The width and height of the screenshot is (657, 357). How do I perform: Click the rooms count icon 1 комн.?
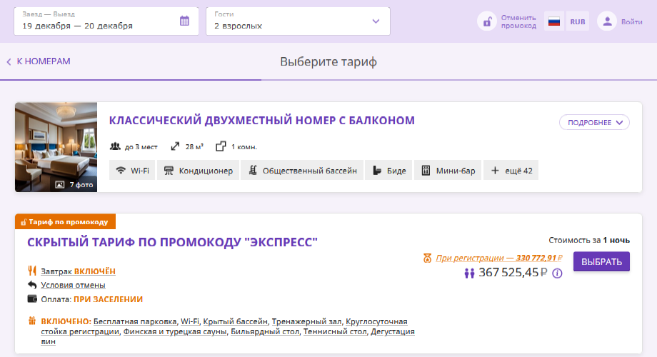(221, 146)
